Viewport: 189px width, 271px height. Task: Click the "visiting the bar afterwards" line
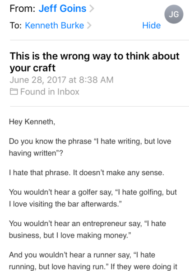[x=65, y=204]
